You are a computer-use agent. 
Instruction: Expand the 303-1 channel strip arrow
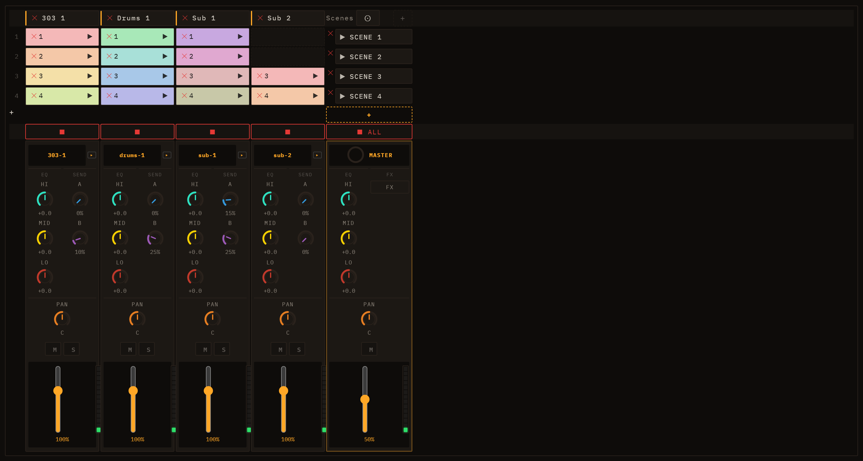coord(92,155)
